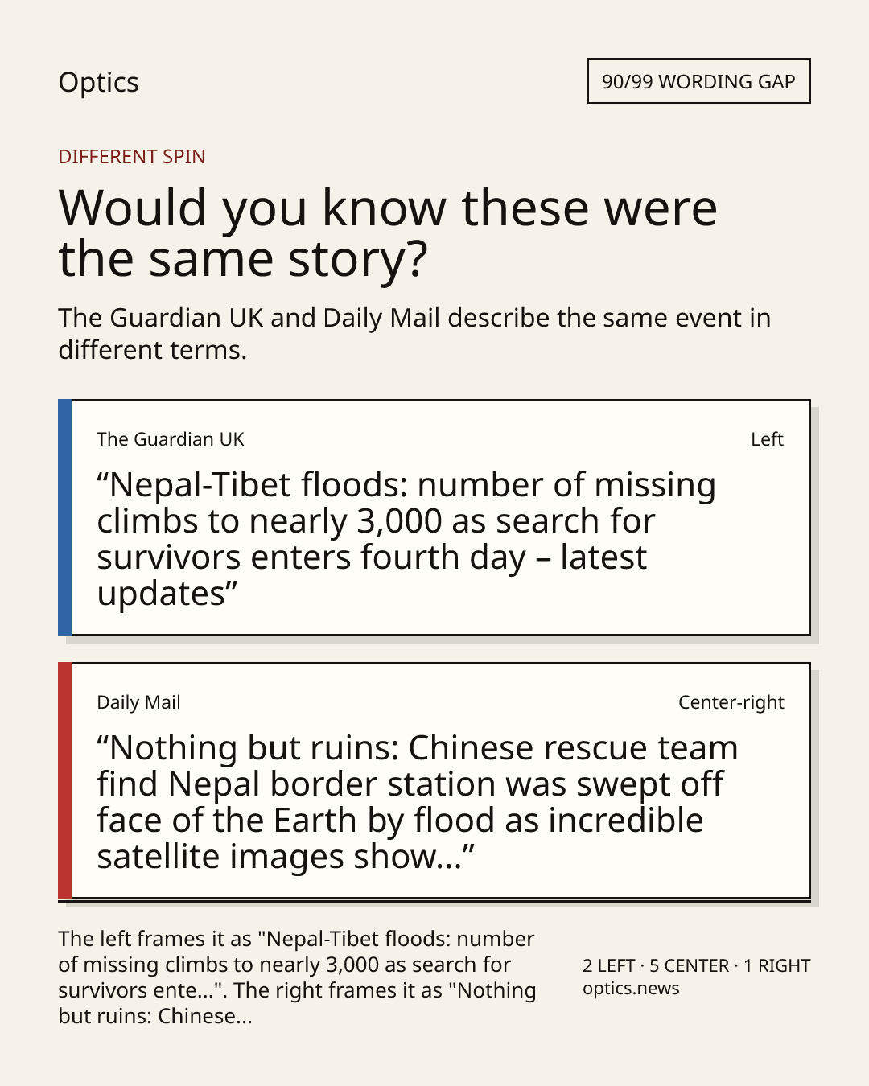Open the Nepal-Tibet floods headline quote

pos(406,539)
